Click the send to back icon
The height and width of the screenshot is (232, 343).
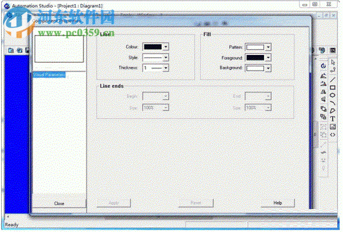coord(324,117)
